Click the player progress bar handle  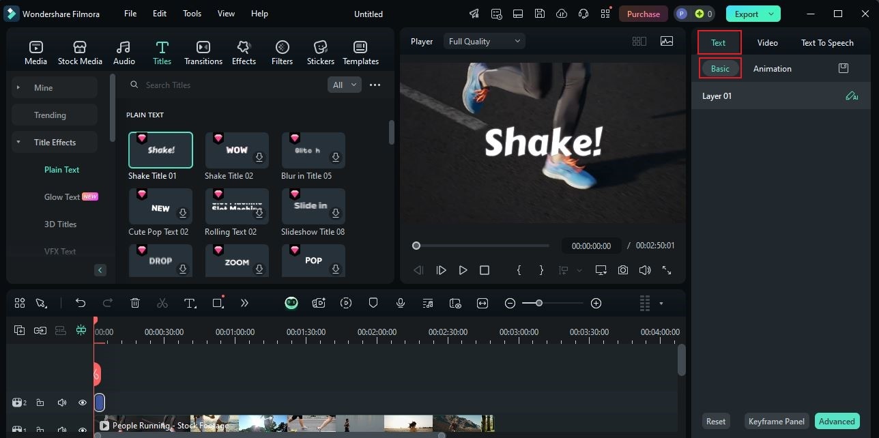(416, 246)
